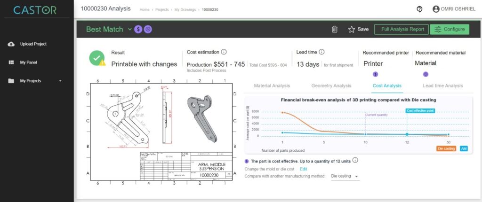Switch to the Material Analysis tab

[272, 85]
